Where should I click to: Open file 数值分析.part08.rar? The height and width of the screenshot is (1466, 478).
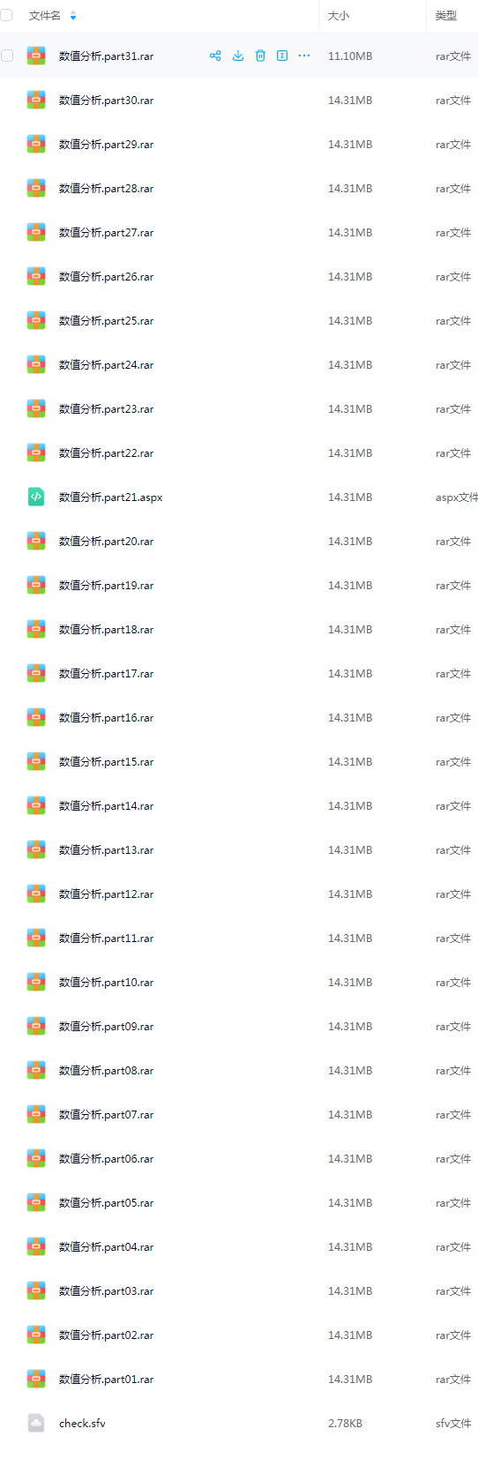coord(106,1071)
